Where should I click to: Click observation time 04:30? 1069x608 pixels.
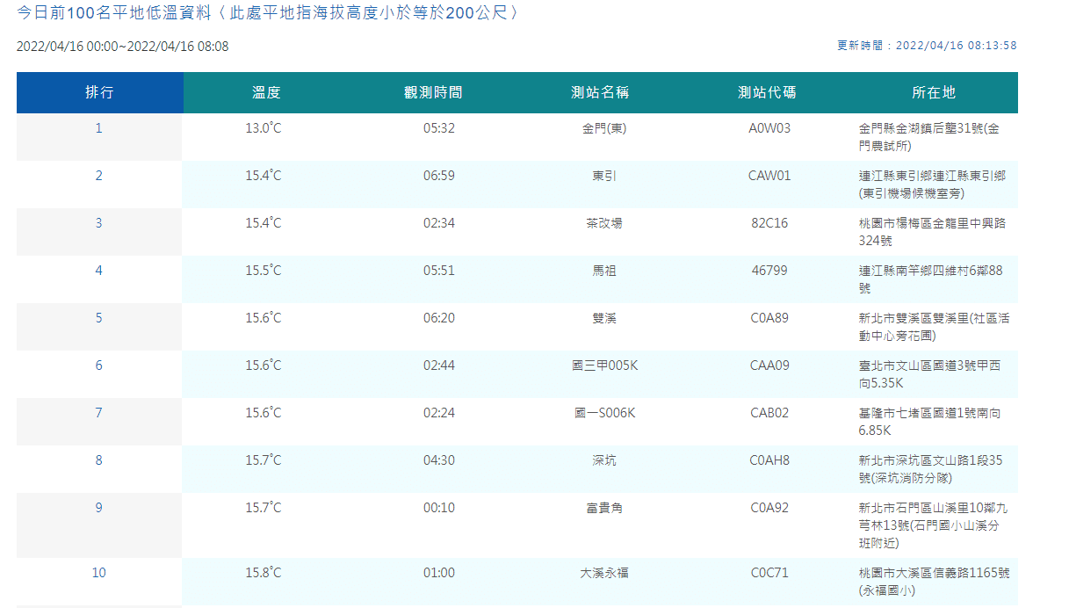click(x=439, y=460)
